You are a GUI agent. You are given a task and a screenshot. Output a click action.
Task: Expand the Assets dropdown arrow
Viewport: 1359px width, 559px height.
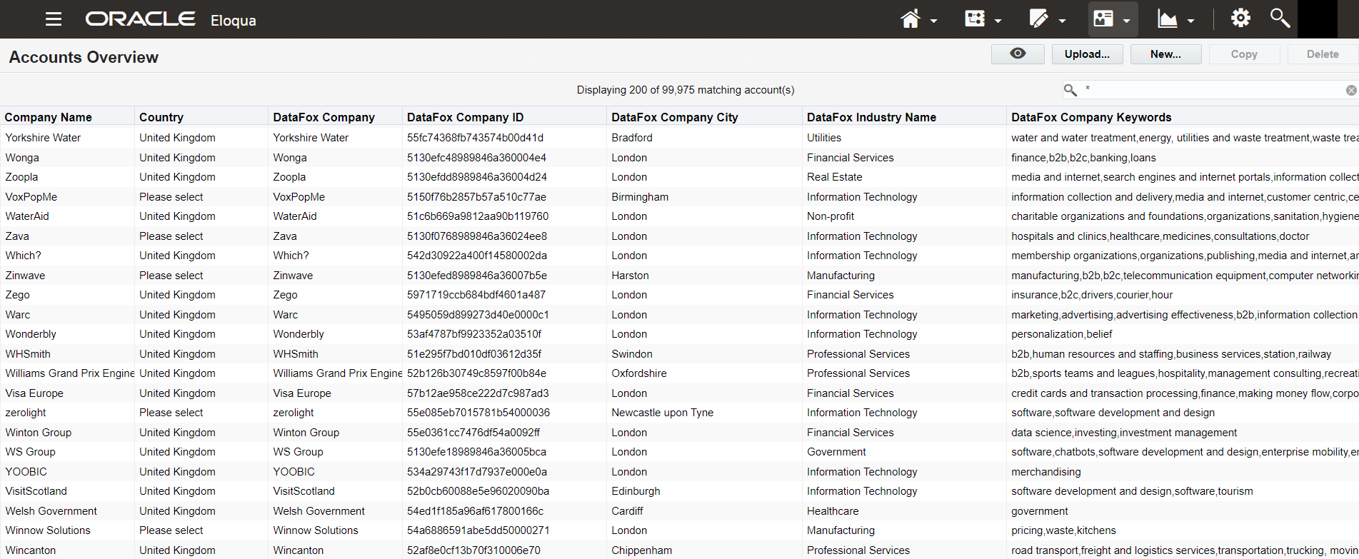(x=1062, y=21)
